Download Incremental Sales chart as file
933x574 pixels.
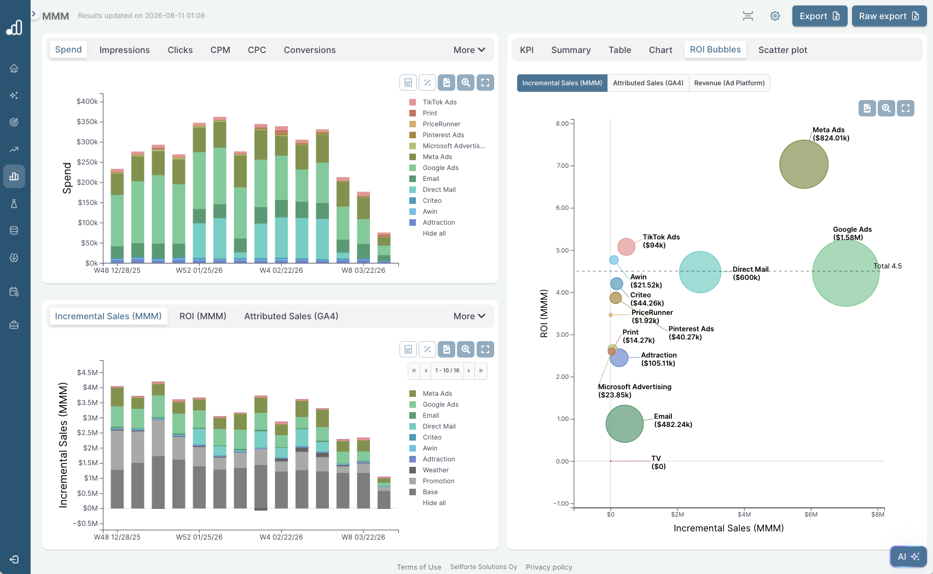click(x=447, y=349)
